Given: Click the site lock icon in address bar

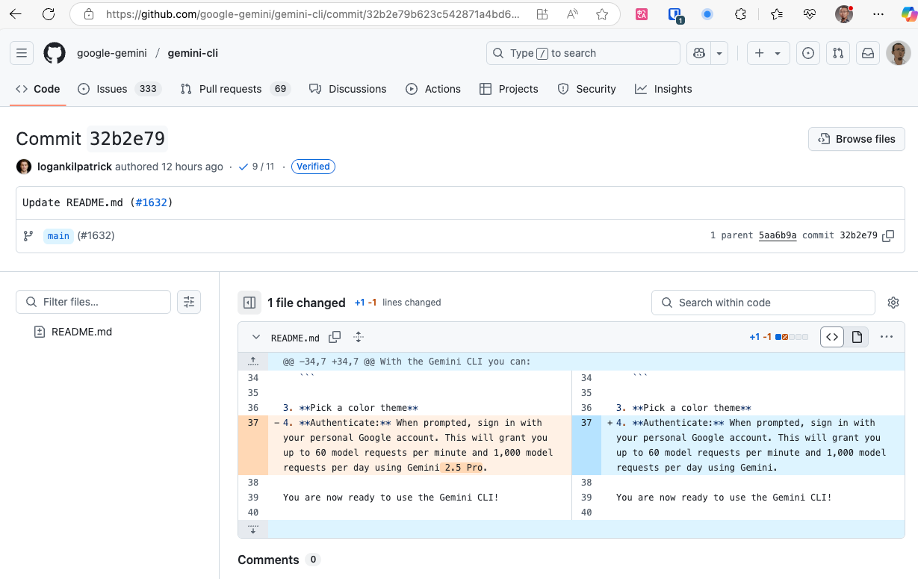Looking at the screenshot, I should 89,14.
